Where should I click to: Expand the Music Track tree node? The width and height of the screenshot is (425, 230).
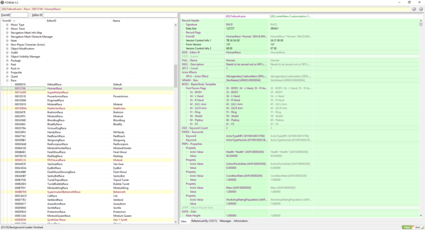7,29
